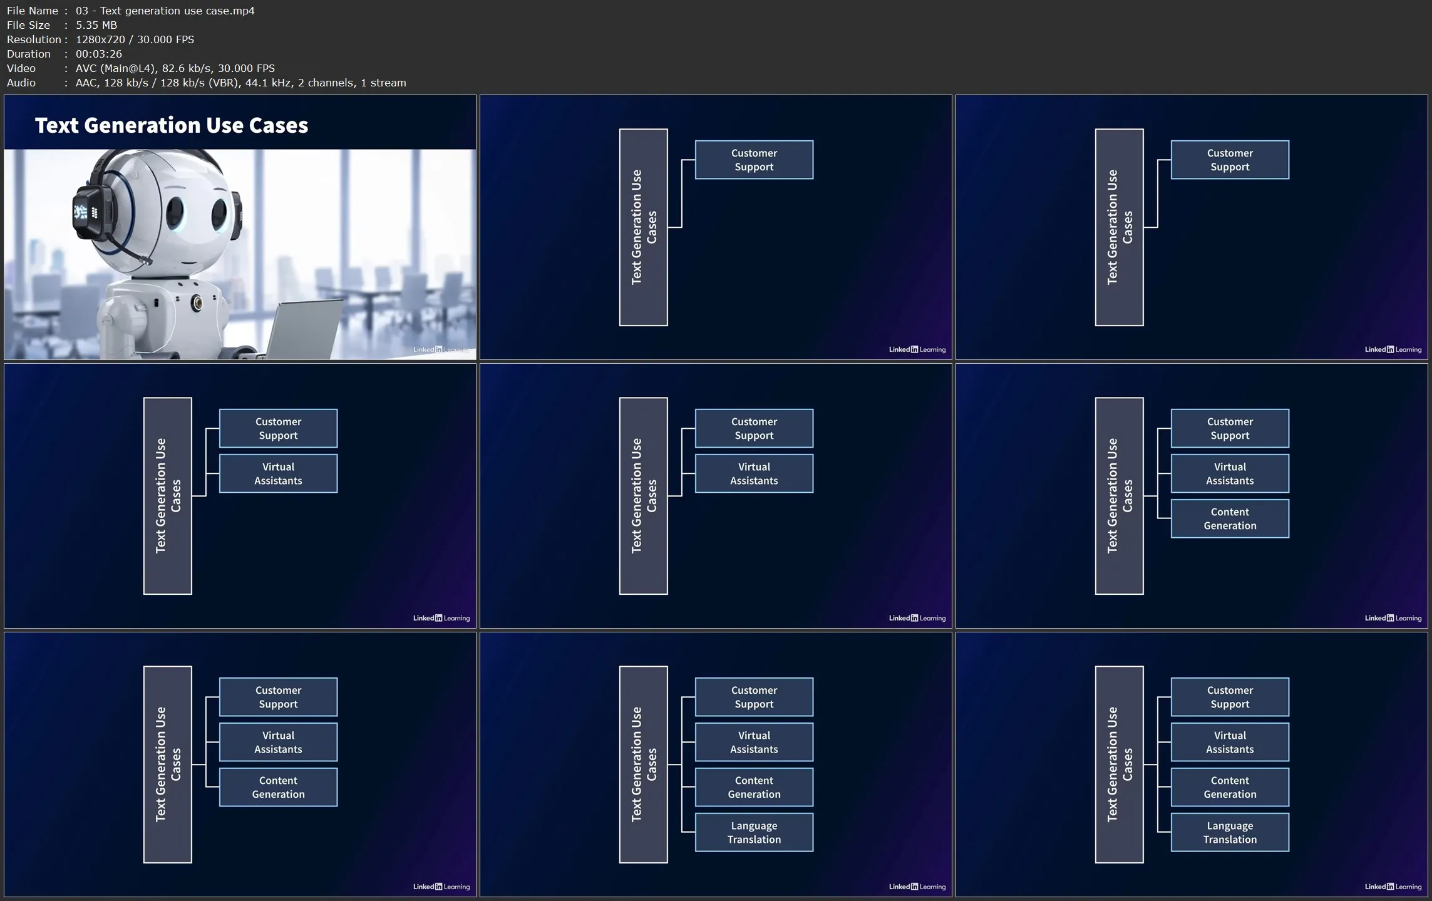
Task: Click the resolution value 1280x720 / 30.000 FPS
Action: pyautogui.click(x=135, y=39)
